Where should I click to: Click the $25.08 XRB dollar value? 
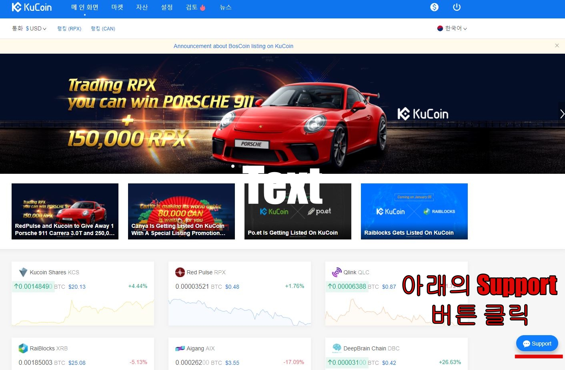77,363
